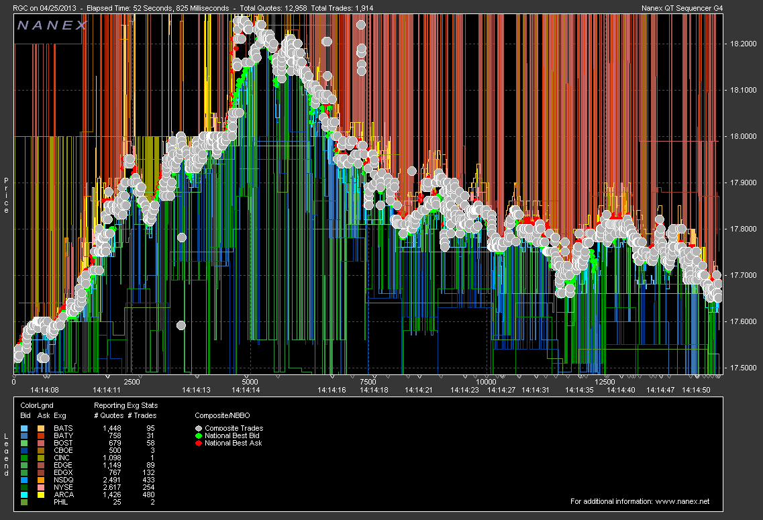This screenshot has height=520, width=763.
Task: Choose the BOST ask color swatch
Action: pyautogui.click(x=41, y=443)
